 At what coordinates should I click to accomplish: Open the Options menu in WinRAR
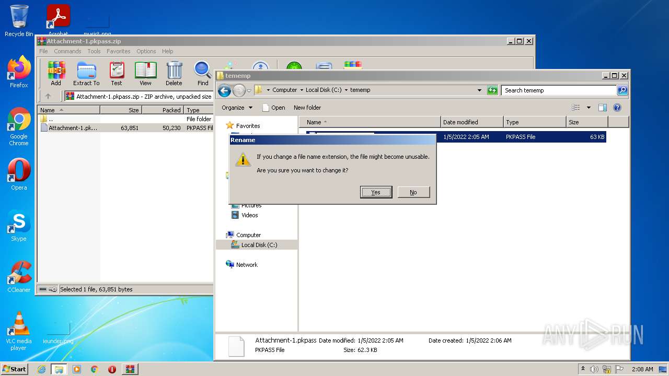[146, 51]
